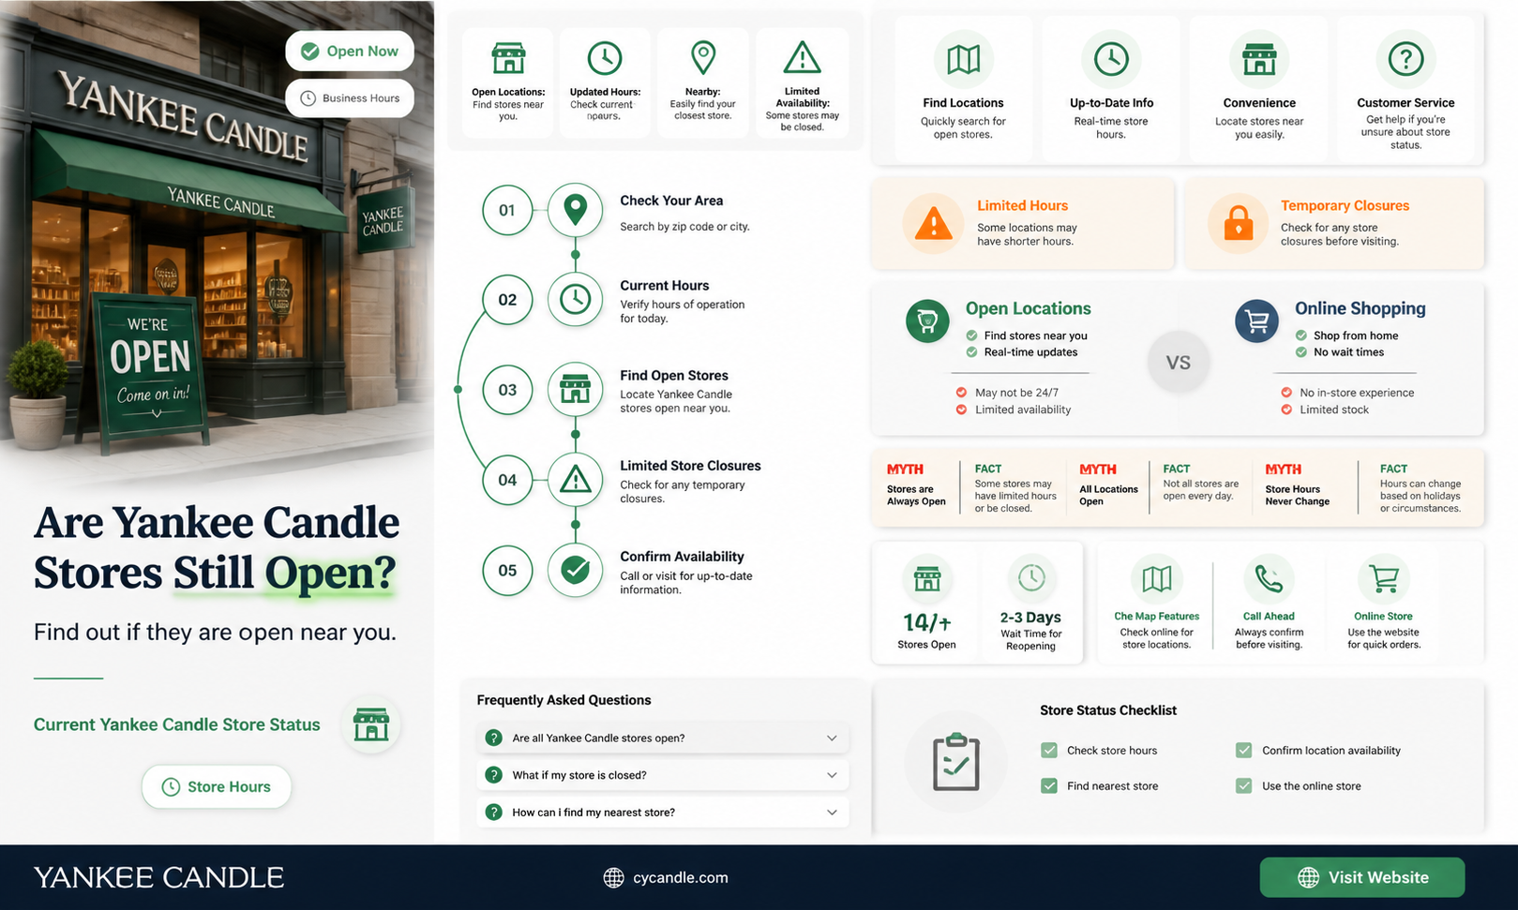1518x910 pixels.
Task: Click the Limited Availability warning triangle icon
Action: point(802,57)
